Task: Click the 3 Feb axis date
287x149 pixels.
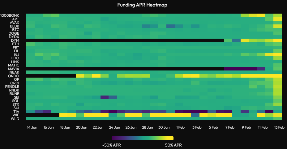Action: [x=197, y=127]
